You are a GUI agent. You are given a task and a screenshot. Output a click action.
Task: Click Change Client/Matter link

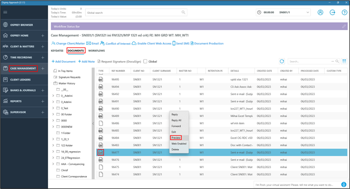(x=68, y=43)
